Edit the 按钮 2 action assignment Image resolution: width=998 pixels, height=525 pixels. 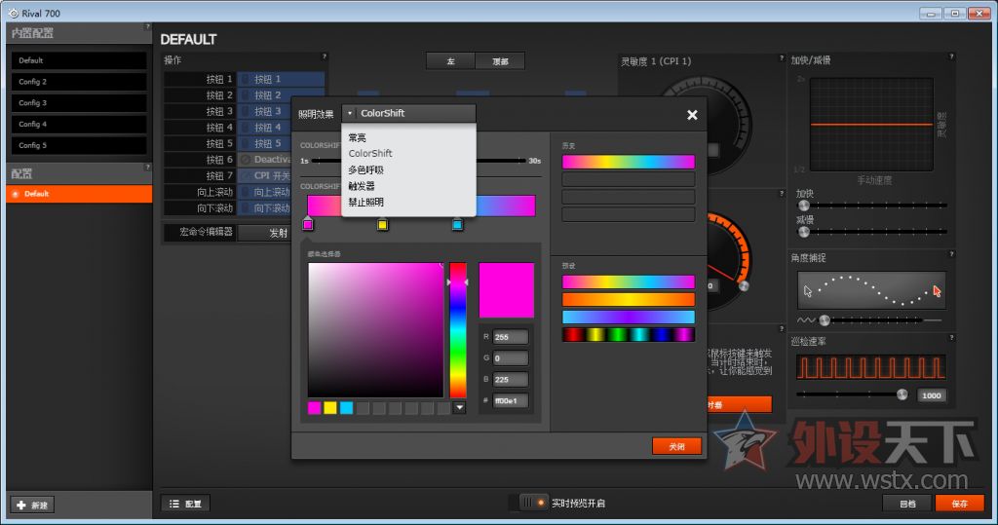[281, 94]
